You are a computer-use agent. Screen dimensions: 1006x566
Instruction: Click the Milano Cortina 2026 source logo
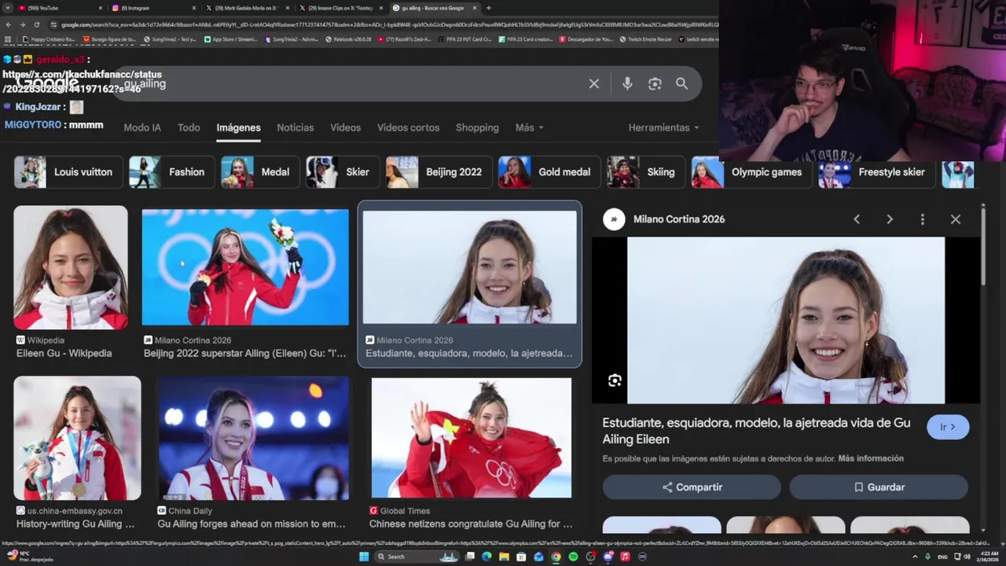(x=614, y=219)
